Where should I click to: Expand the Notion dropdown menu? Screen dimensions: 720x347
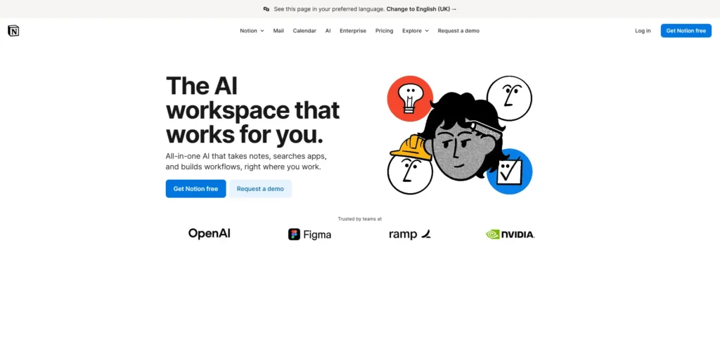[x=252, y=31]
